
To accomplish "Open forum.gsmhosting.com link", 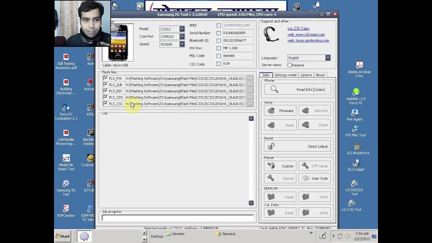I will click(x=308, y=40).
